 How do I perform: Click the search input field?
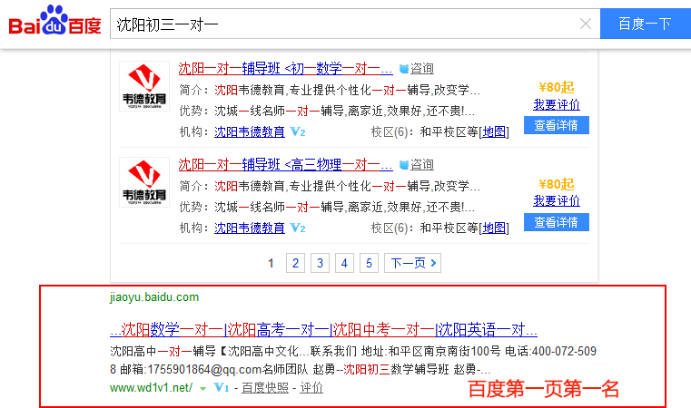click(x=345, y=24)
